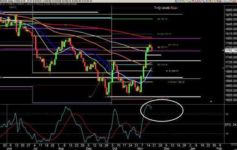Click the red circle icon in the top toolbar
237x150 pixels.
(196, 1)
